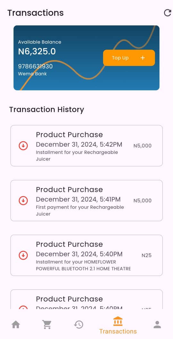The width and height of the screenshot is (173, 339).
Task: Click debit arrow icon of HOMEFLOWER installment
Action: point(23,255)
